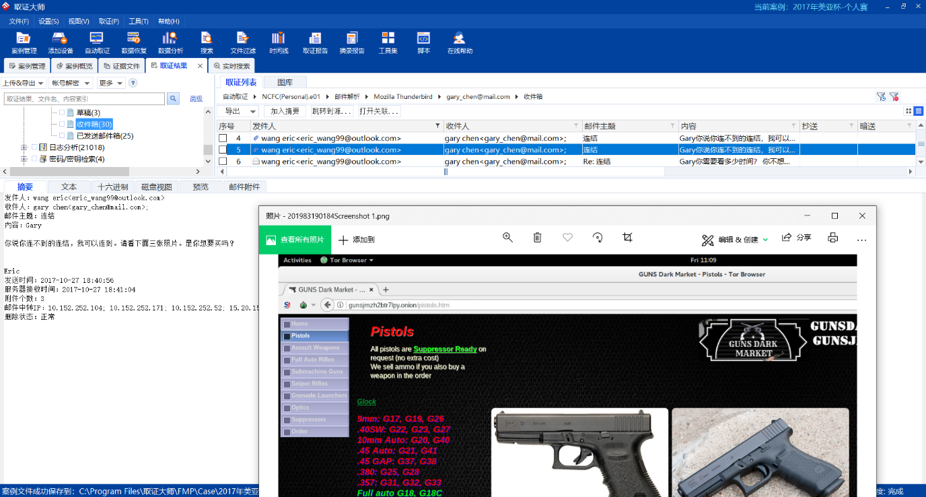The height and width of the screenshot is (497, 926).
Task: Switch to the 证据文件 tab
Action: (121, 66)
